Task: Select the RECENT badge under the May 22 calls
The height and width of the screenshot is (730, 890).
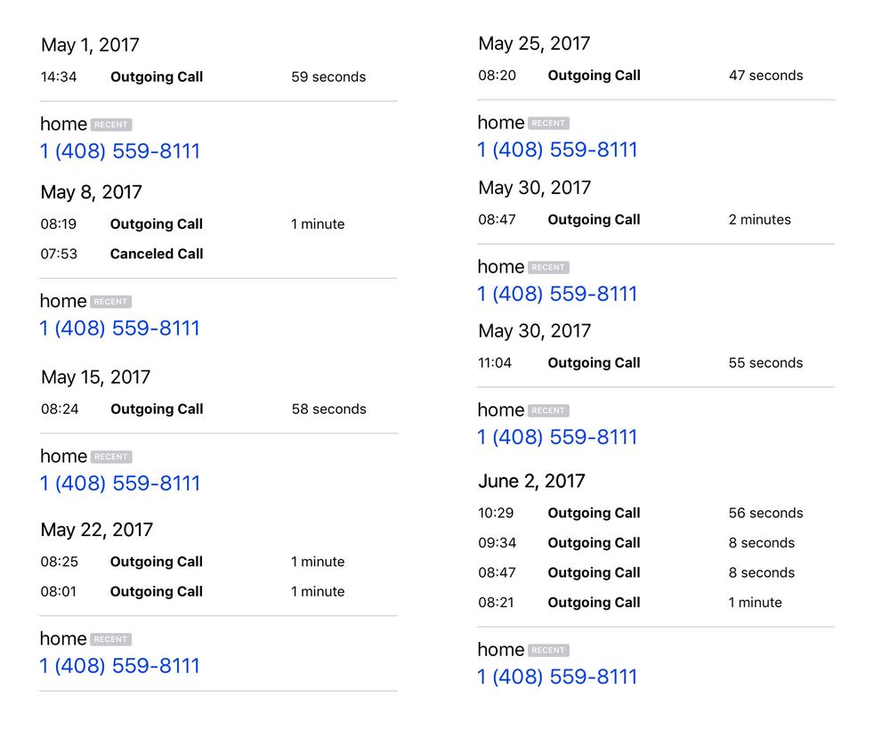Action: (111, 640)
